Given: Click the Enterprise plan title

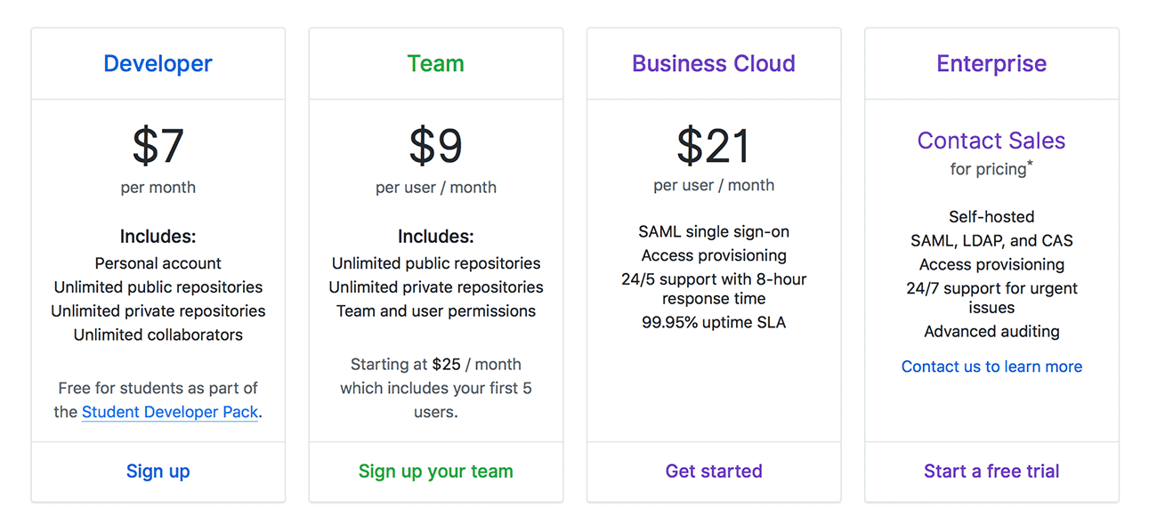Looking at the screenshot, I should pos(991,64).
